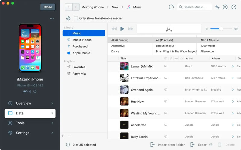Click the Delete trash icon
The width and height of the screenshot is (241, 150).
point(220,145)
